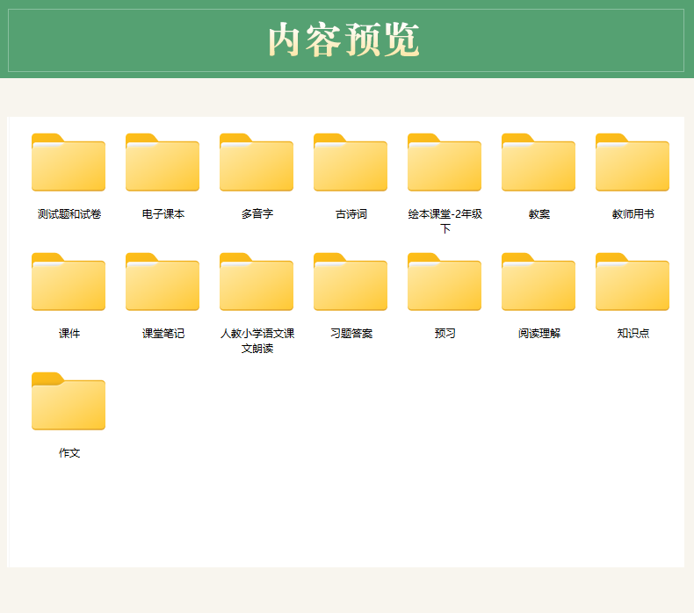Click the 习题答案 label text
Screen dimensions: 694x613
(x=351, y=333)
